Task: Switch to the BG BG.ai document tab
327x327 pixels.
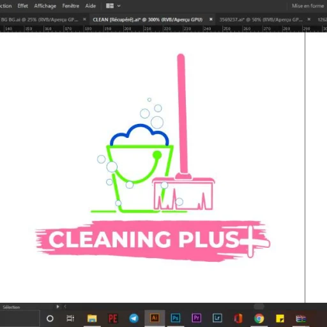Action: [x=40, y=20]
